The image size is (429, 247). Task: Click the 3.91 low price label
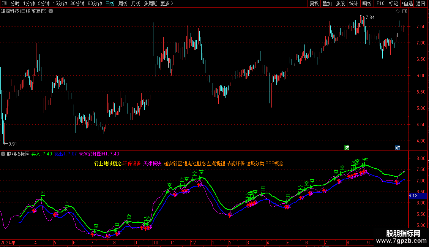[x=13, y=144]
